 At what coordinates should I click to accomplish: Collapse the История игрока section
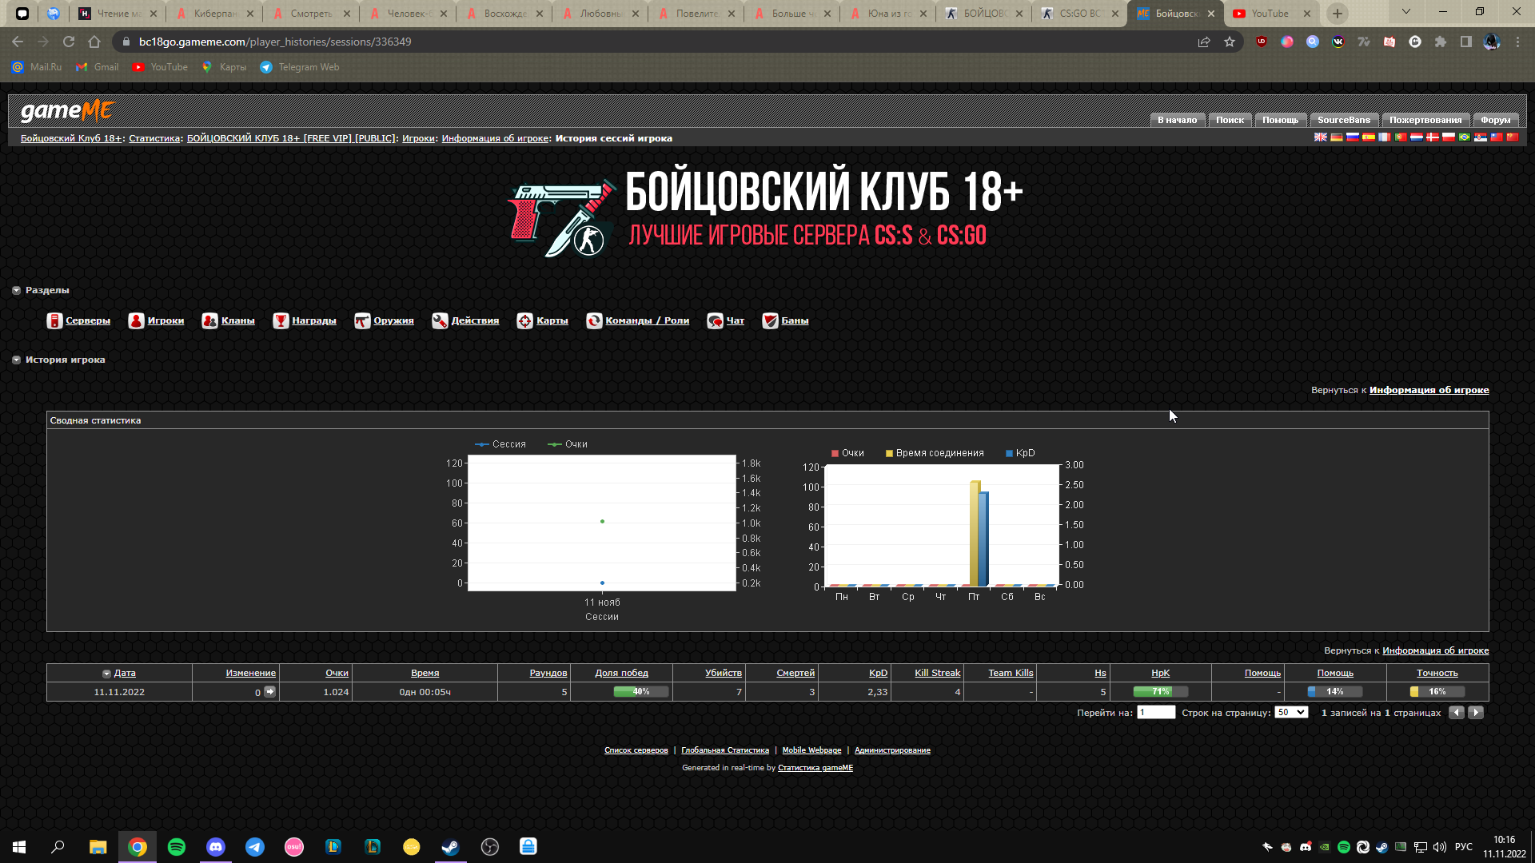coord(16,360)
